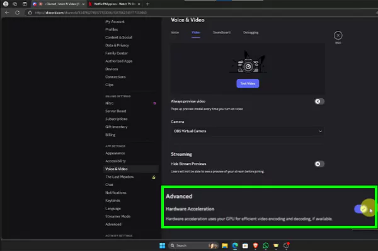Open My Account settings

115,21
